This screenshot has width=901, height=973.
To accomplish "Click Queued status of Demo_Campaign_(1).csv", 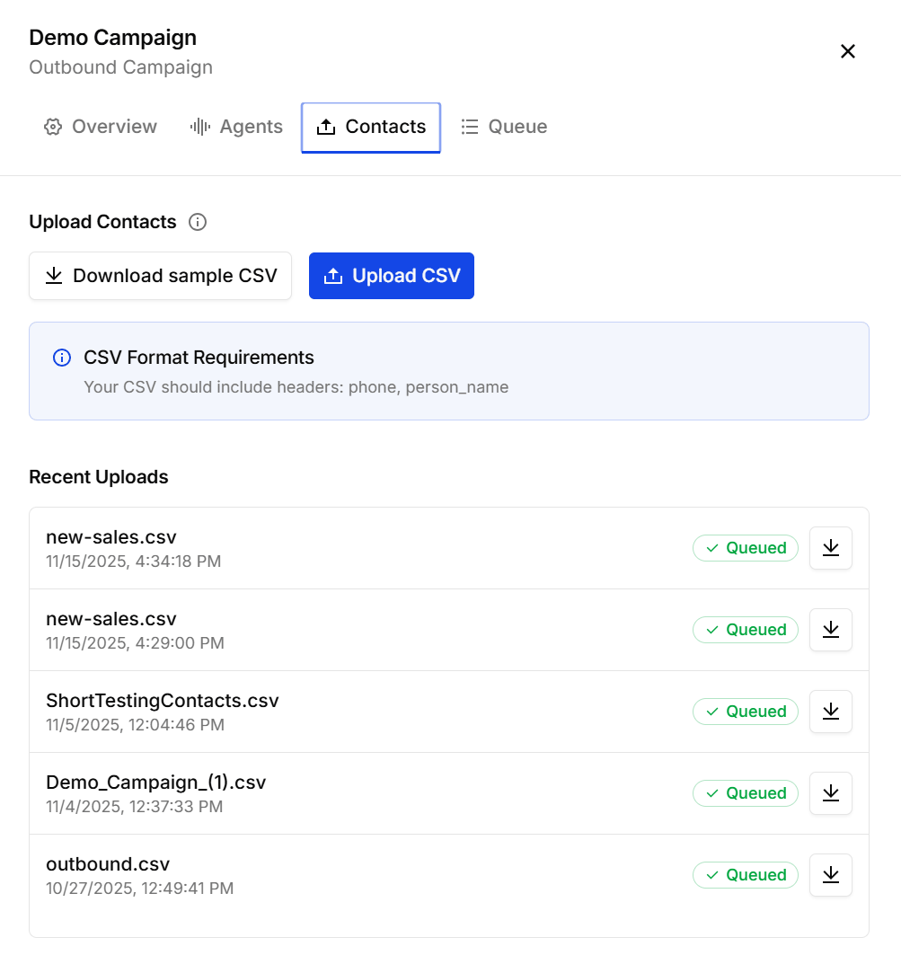I will pos(746,793).
